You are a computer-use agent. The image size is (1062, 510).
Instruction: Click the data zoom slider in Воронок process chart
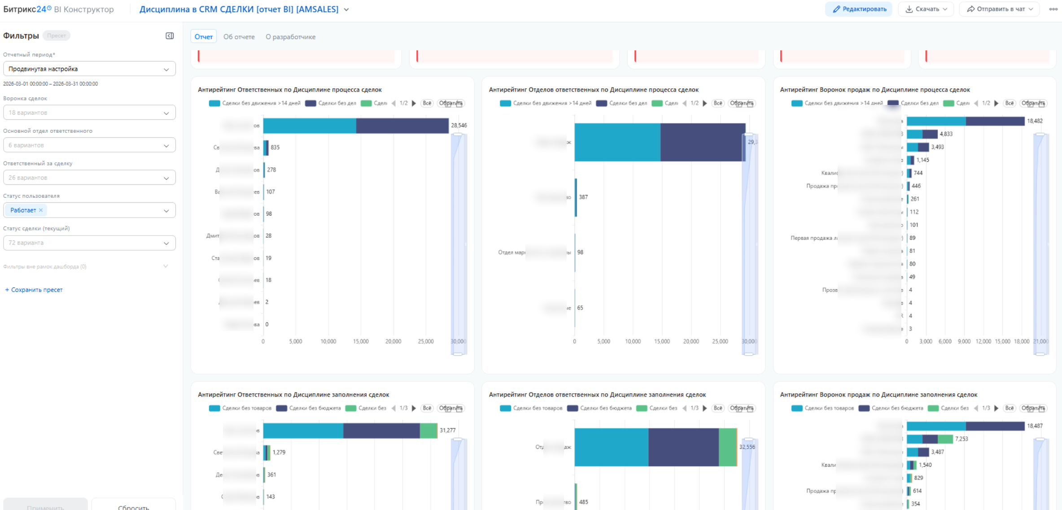(x=1040, y=244)
